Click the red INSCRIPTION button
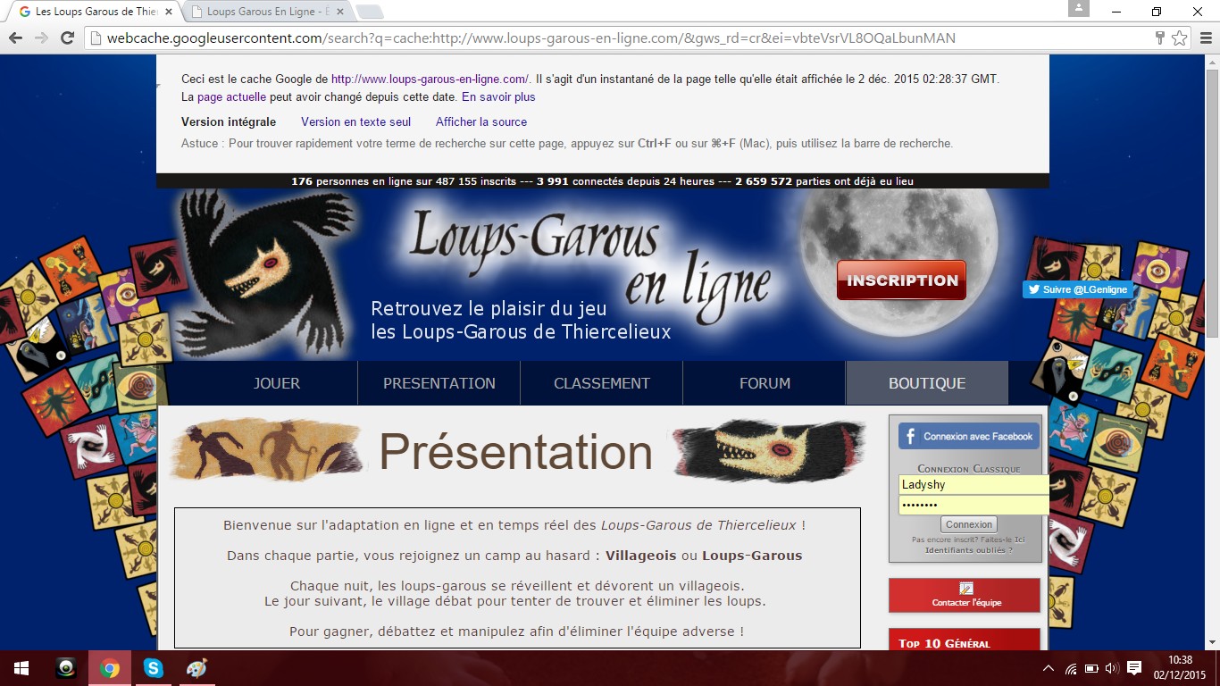The height and width of the screenshot is (686, 1220). (x=901, y=280)
